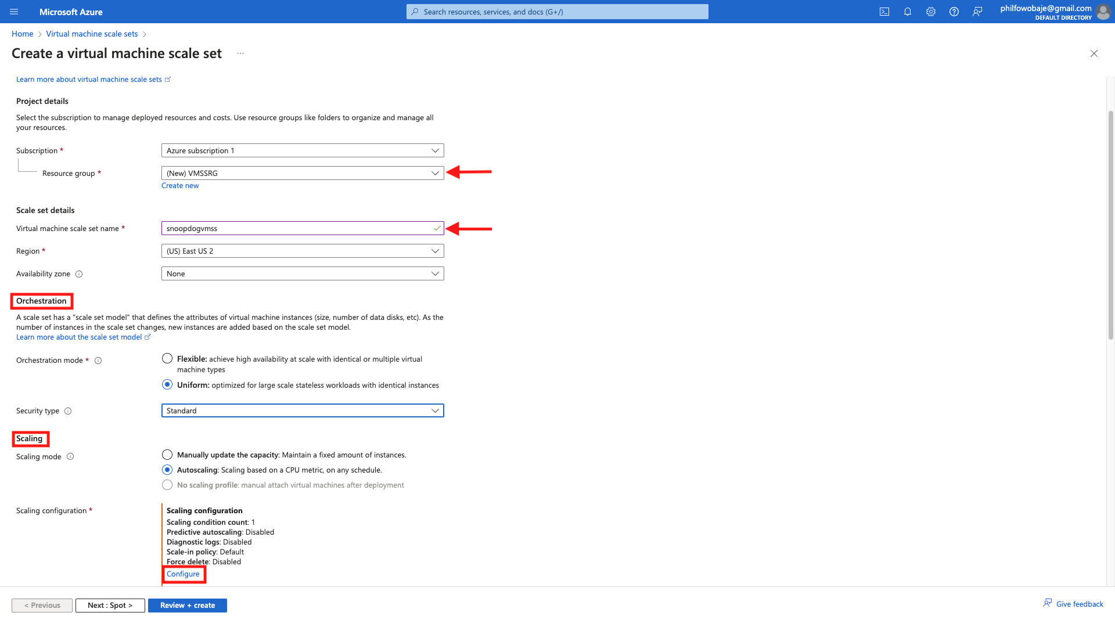Choose Manually update the capacity option
This screenshot has height=627, width=1115.
[167, 455]
